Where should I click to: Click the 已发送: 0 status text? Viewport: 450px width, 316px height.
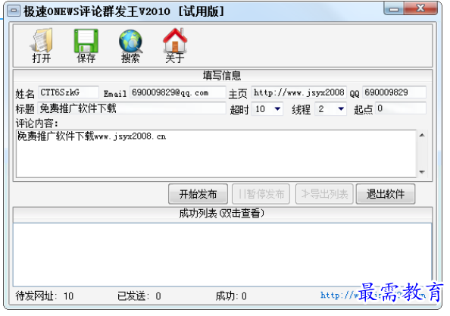click(x=139, y=296)
